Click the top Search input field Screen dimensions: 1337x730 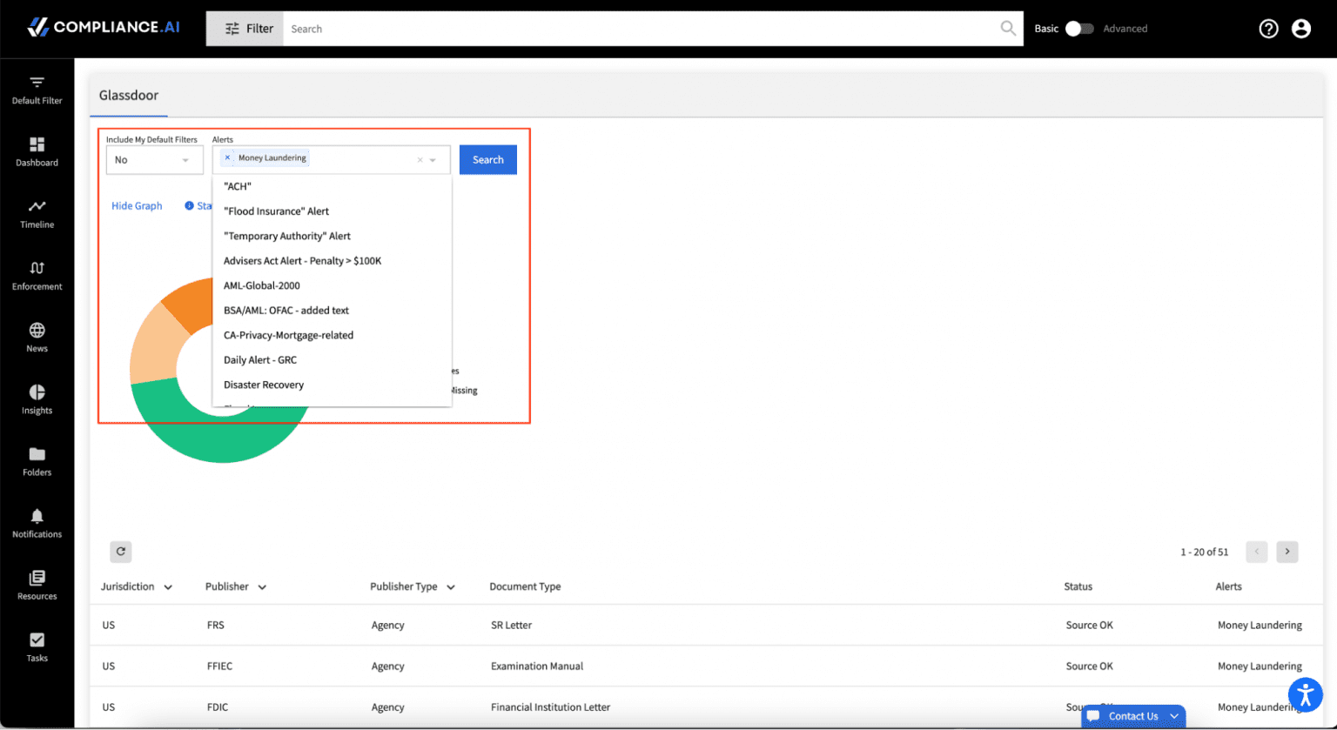[x=644, y=29]
